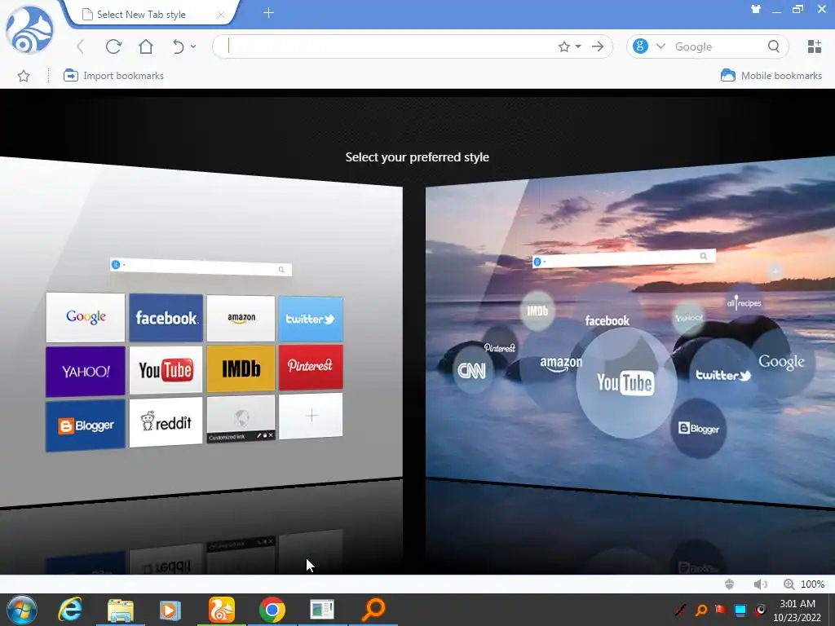The height and width of the screenshot is (626, 835).
Task: Select the facebook tile in grid style
Action: tap(166, 318)
